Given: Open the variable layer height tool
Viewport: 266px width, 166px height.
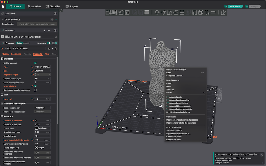Looking at the screenshot, I should click(147, 12).
